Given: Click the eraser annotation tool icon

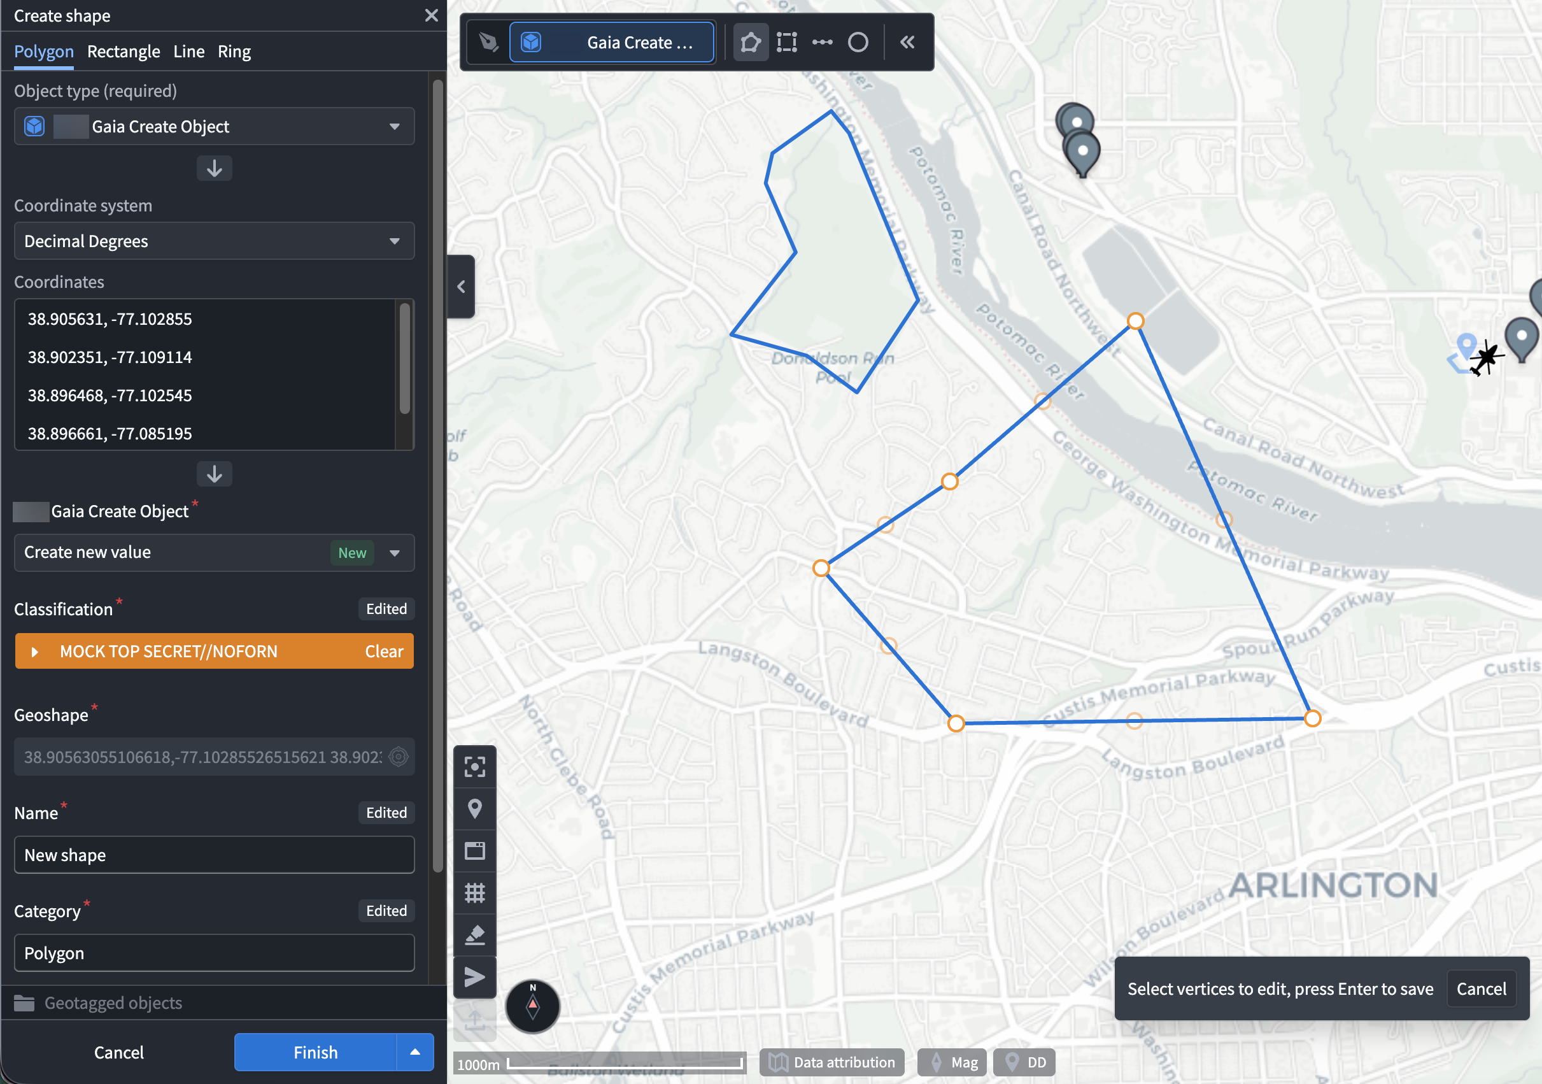Looking at the screenshot, I should [475, 934].
